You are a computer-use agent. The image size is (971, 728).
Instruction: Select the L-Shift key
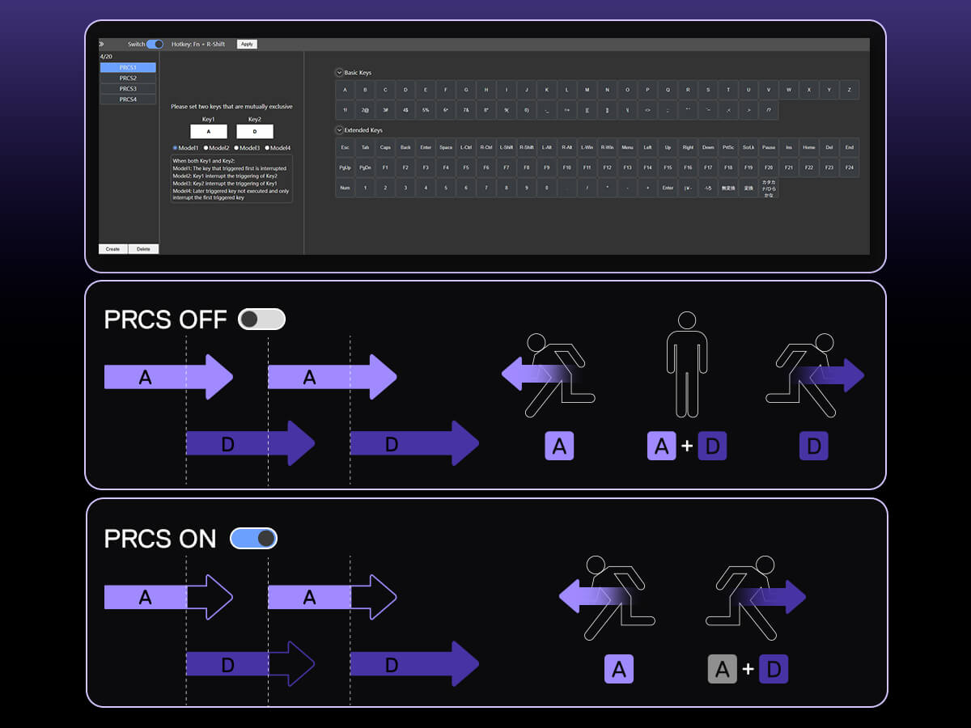[506, 147]
